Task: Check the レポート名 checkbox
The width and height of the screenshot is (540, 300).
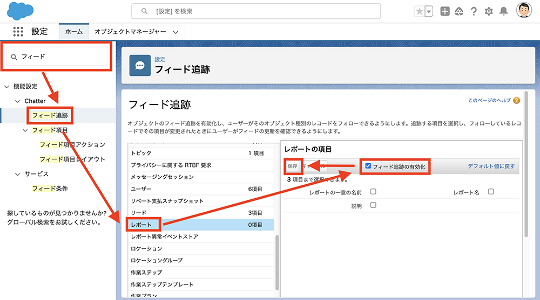Action: 491,191
